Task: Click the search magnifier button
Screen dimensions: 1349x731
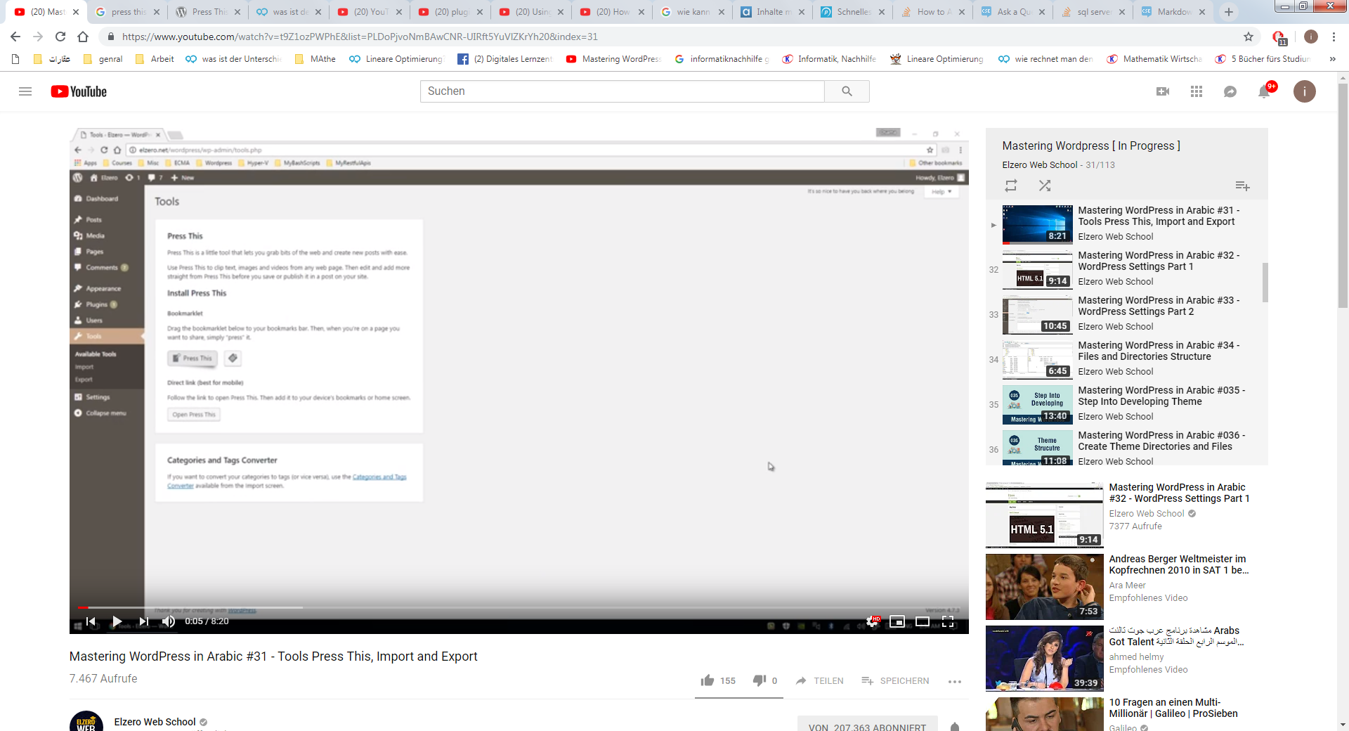Action: point(847,91)
